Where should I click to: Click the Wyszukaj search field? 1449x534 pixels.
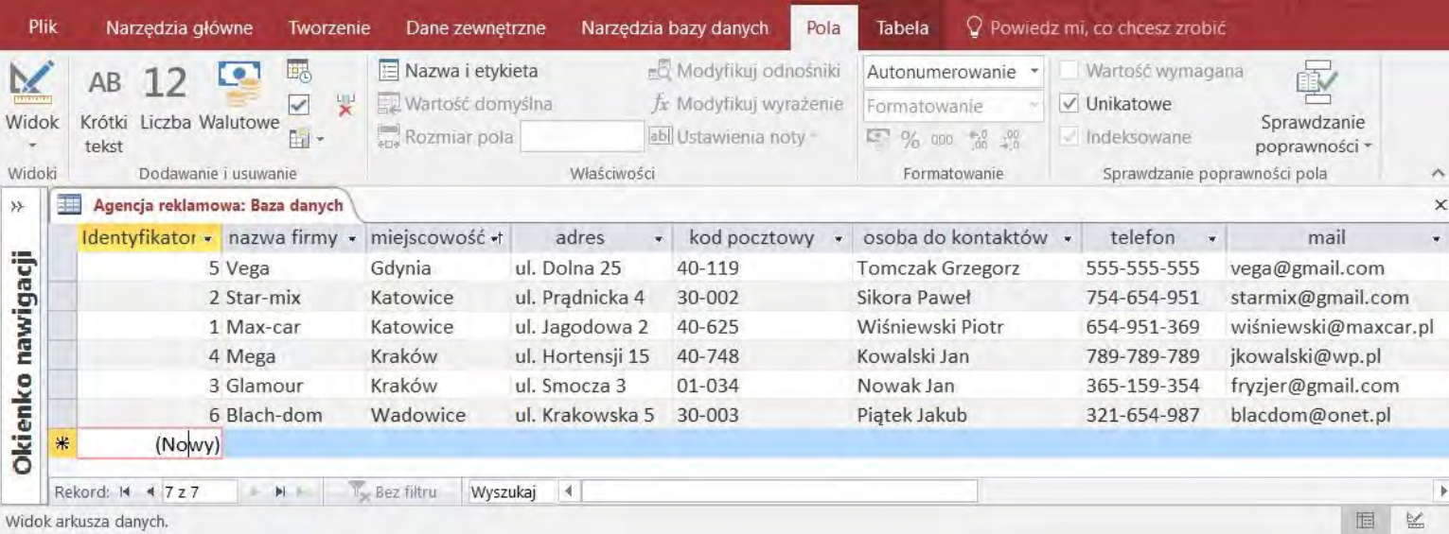pyautogui.click(x=504, y=492)
